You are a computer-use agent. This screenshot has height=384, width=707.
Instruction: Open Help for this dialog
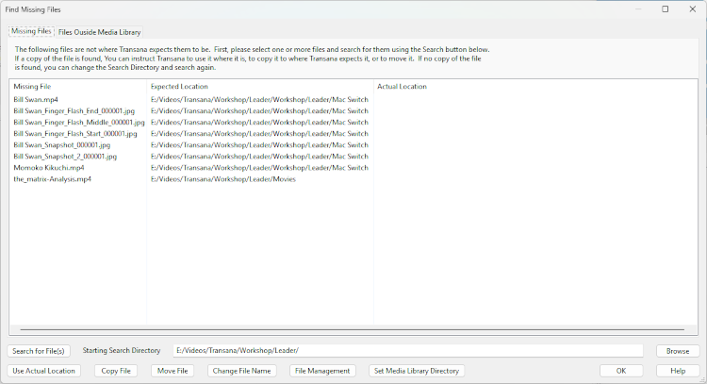click(x=678, y=371)
